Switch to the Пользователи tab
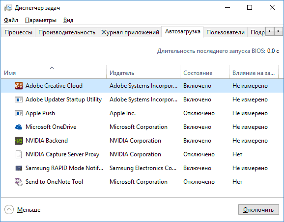Screen dimensions: 284x222 coord(226,32)
